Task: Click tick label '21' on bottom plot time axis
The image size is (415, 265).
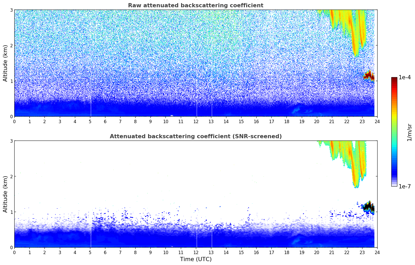Action: [x=332, y=252]
